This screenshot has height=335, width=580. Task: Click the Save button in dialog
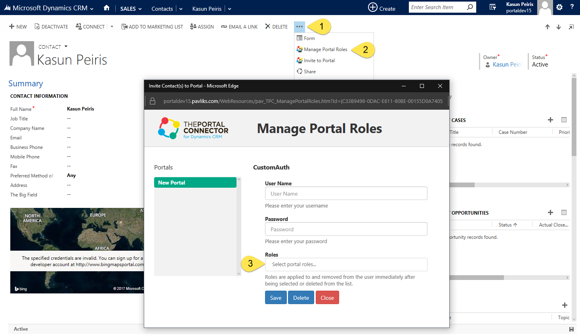click(x=276, y=298)
